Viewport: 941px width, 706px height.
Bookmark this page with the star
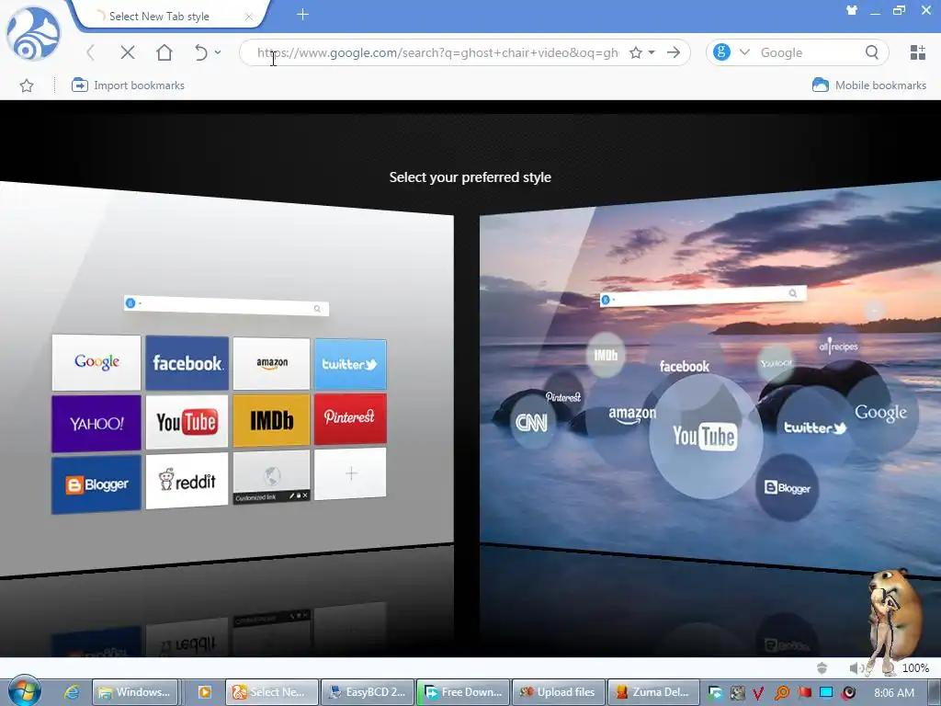click(636, 52)
